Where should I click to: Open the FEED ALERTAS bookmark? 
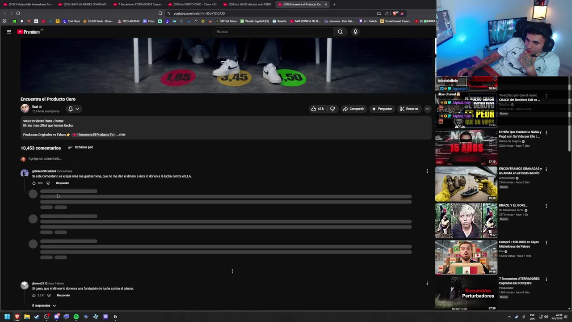129,21
